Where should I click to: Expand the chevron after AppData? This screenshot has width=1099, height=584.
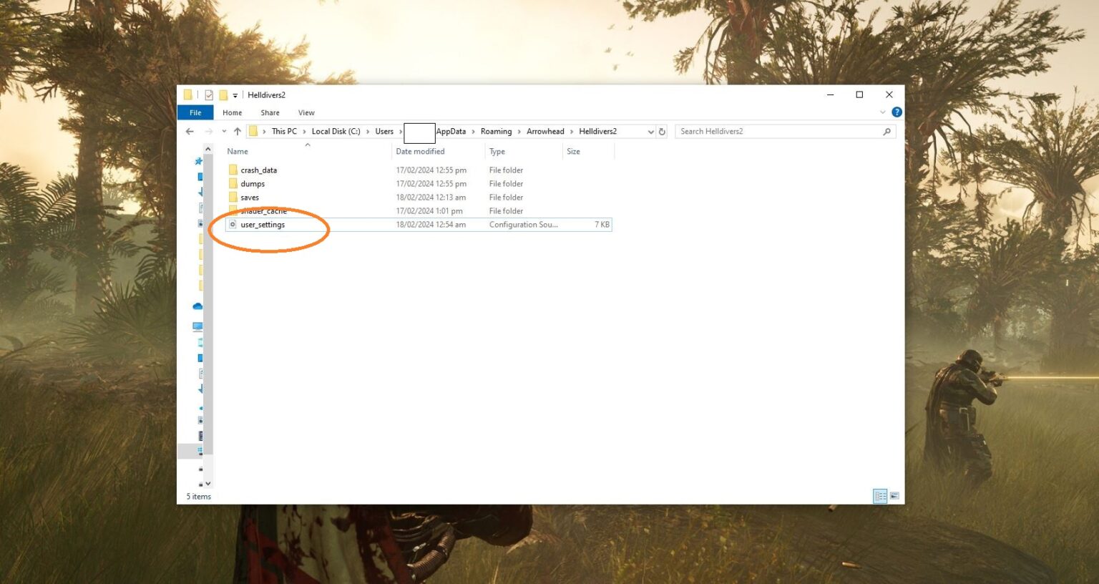pos(473,132)
